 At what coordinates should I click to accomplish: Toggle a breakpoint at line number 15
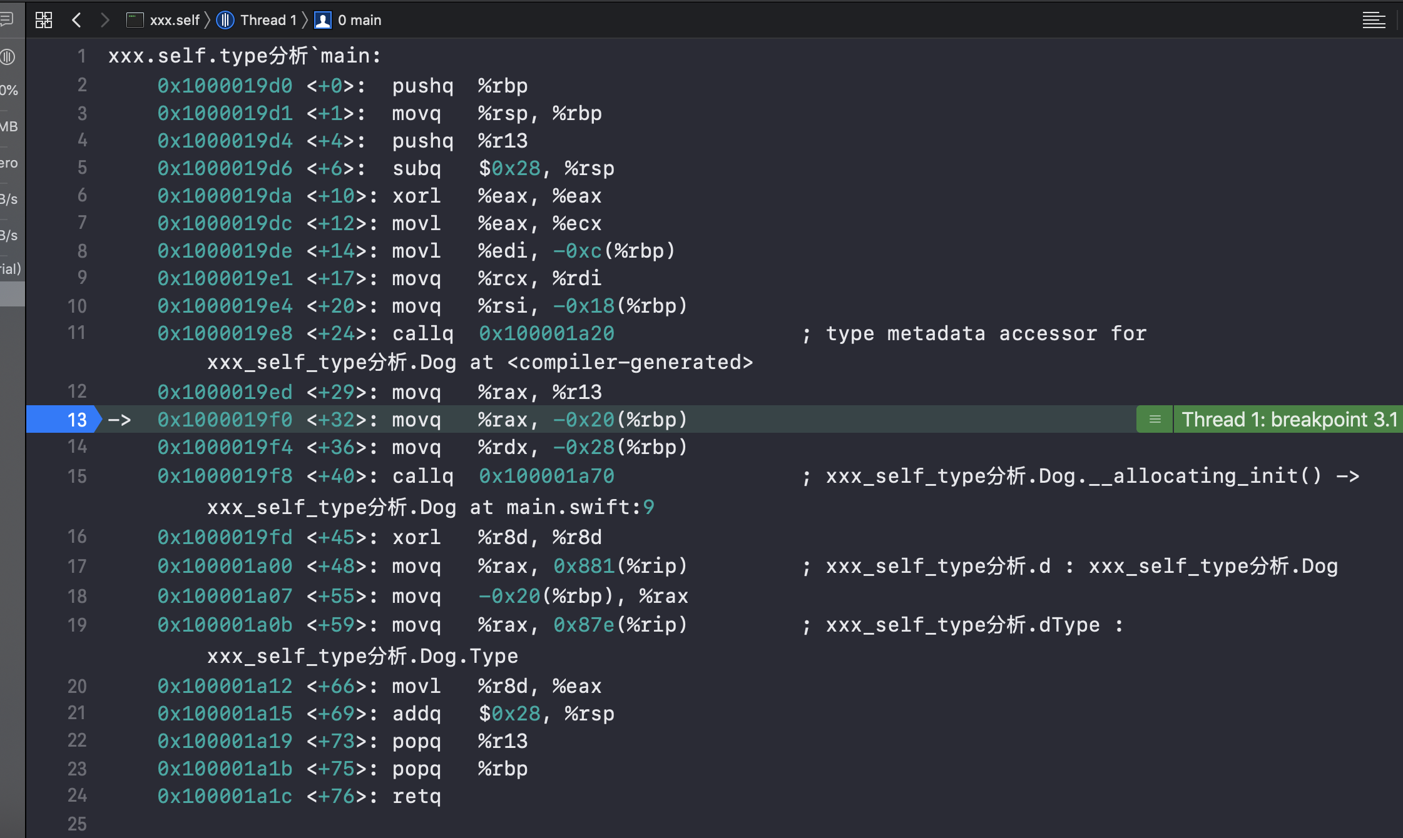[77, 477]
